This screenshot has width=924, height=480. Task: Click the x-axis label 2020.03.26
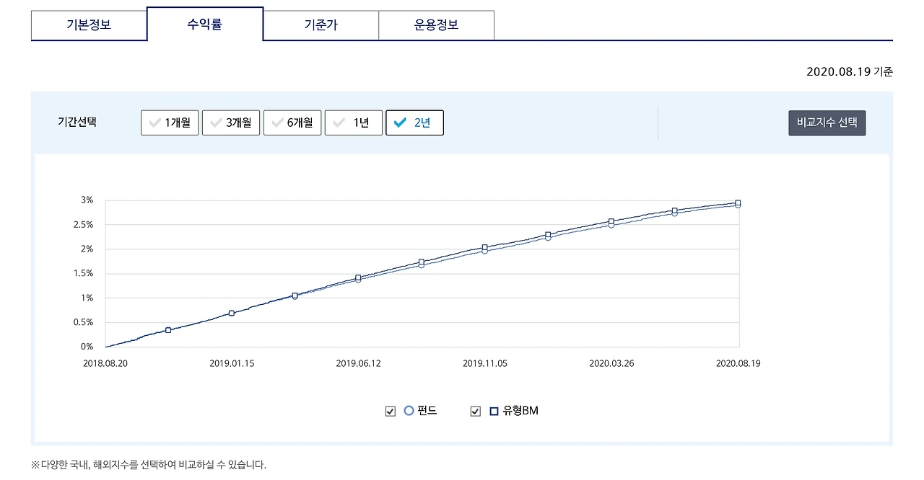point(611,363)
